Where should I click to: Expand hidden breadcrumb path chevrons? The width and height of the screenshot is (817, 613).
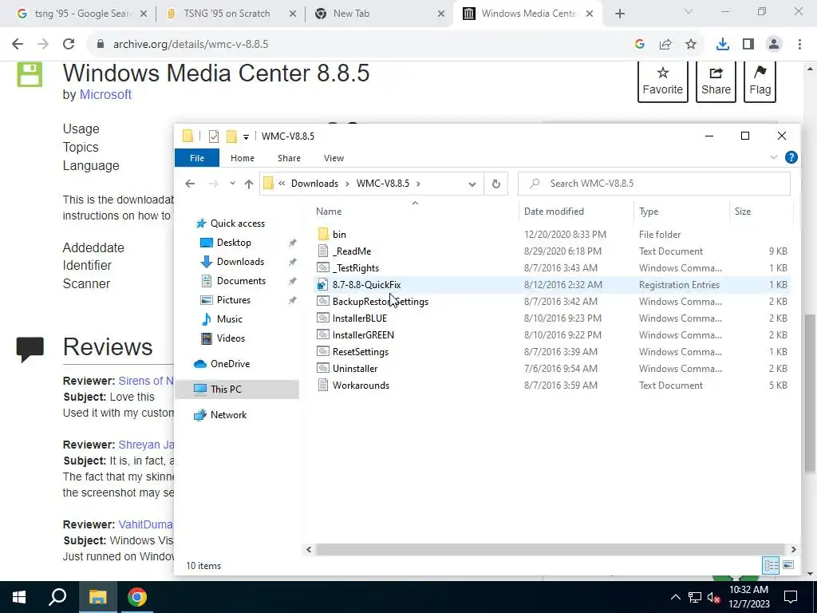tap(282, 184)
